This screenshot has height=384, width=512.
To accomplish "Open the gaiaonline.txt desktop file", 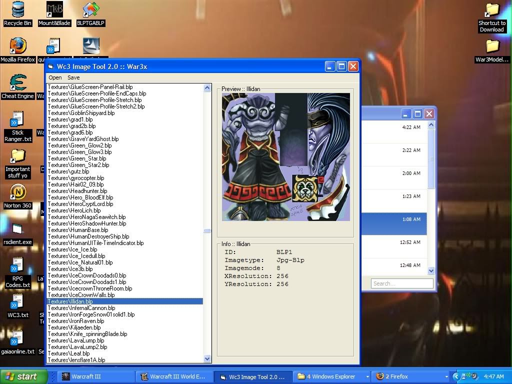I will click(x=17, y=342).
